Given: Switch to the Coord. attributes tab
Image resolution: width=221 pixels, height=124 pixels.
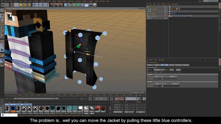Looking at the screenshot, I should click(157, 65).
